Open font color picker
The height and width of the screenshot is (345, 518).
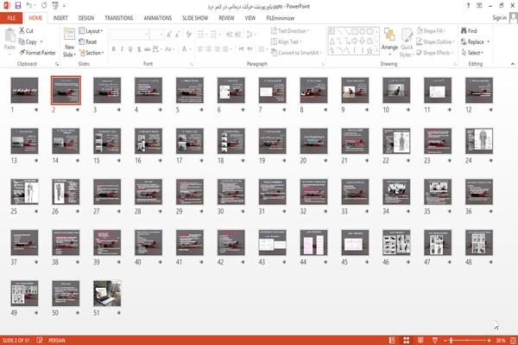coord(186,49)
